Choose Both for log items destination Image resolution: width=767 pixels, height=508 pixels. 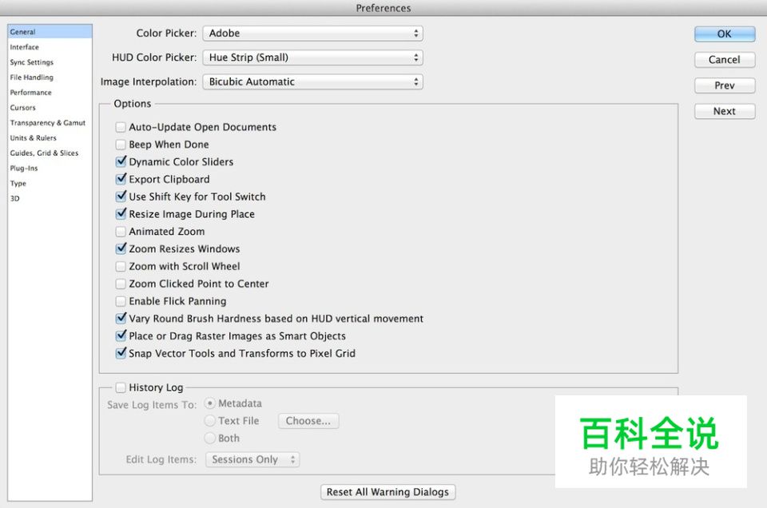[209, 438]
